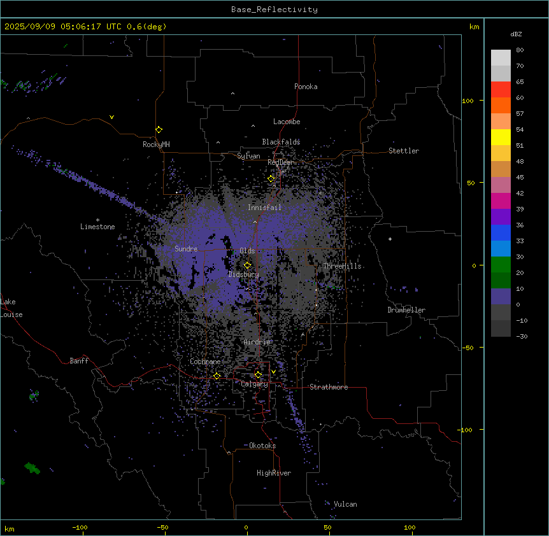Click the Airdrie city label

tap(257, 342)
